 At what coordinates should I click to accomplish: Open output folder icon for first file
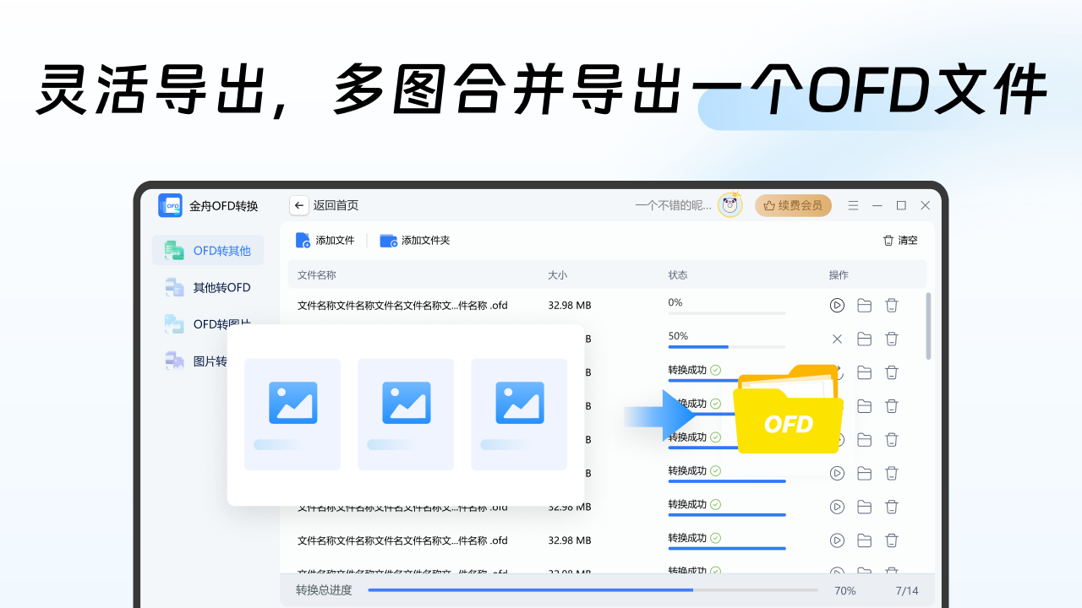[x=864, y=305]
